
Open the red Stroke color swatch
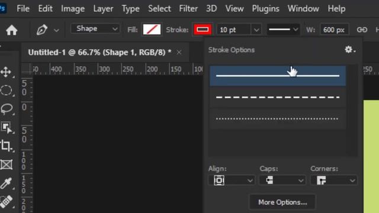coord(203,30)
